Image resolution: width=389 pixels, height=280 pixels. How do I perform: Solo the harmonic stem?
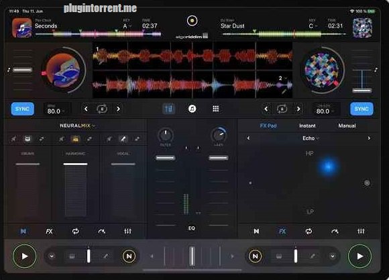click(89, 139)
